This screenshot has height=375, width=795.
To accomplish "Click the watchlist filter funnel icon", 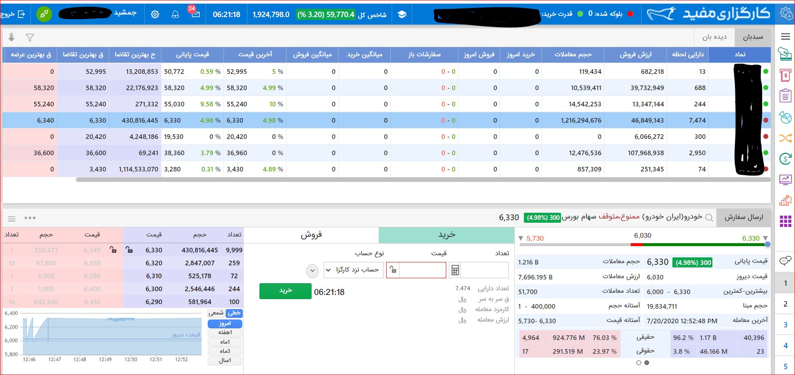I will tap(30, 38).
